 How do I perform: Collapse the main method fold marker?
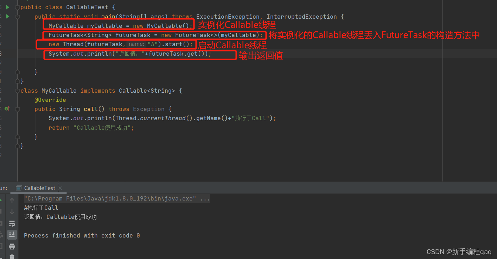[x=18, y=17]
